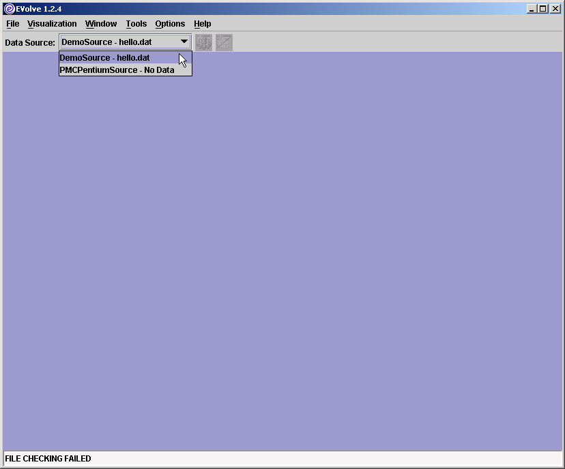Click the FILE CHECKING FAILED status message
This screenshot has height=469, width=565.
coord(48,459)
